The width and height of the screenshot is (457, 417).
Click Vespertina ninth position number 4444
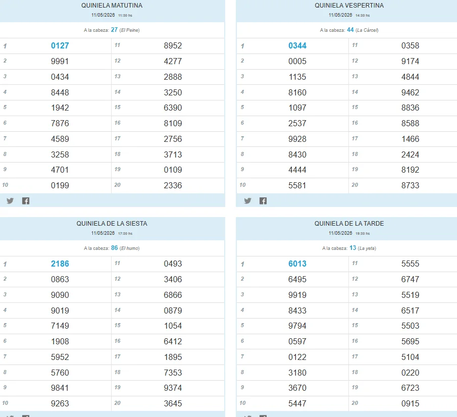297,170
